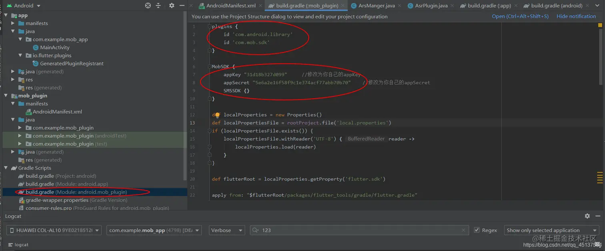The image size is (605, 251).
Task: Click the MainActivity class icon
Action: 36,48
